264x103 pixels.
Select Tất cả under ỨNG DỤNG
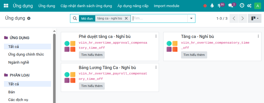[x=28, y=47]
